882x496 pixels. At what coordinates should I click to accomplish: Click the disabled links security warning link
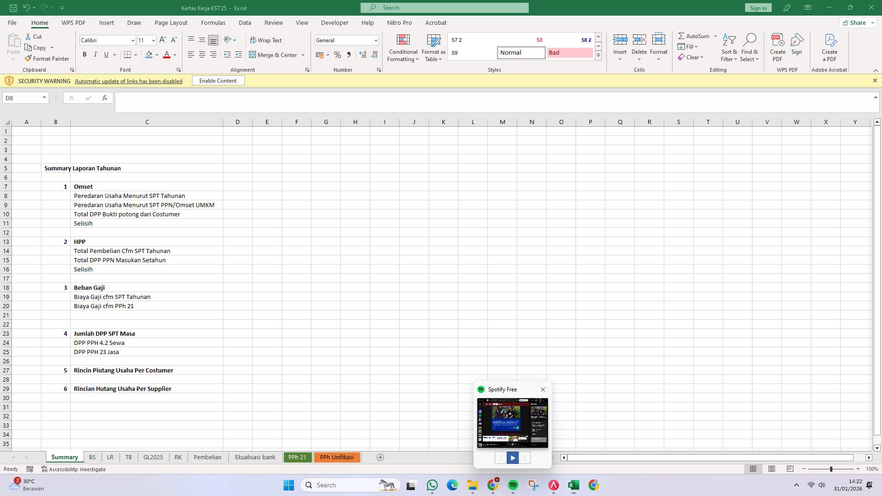[128, 81]
